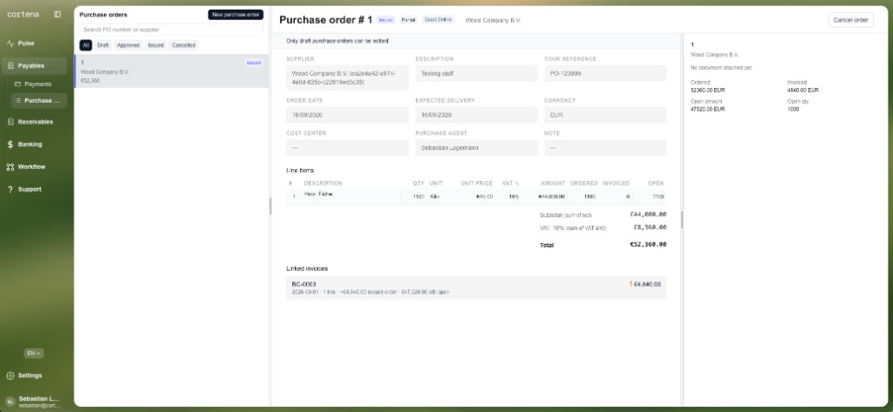Open the Banking section

pyautogui.click(x=34, y=145)
